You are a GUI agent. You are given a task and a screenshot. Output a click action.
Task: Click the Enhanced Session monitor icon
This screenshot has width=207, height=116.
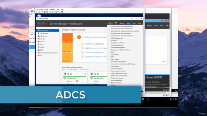pos(62,12)
